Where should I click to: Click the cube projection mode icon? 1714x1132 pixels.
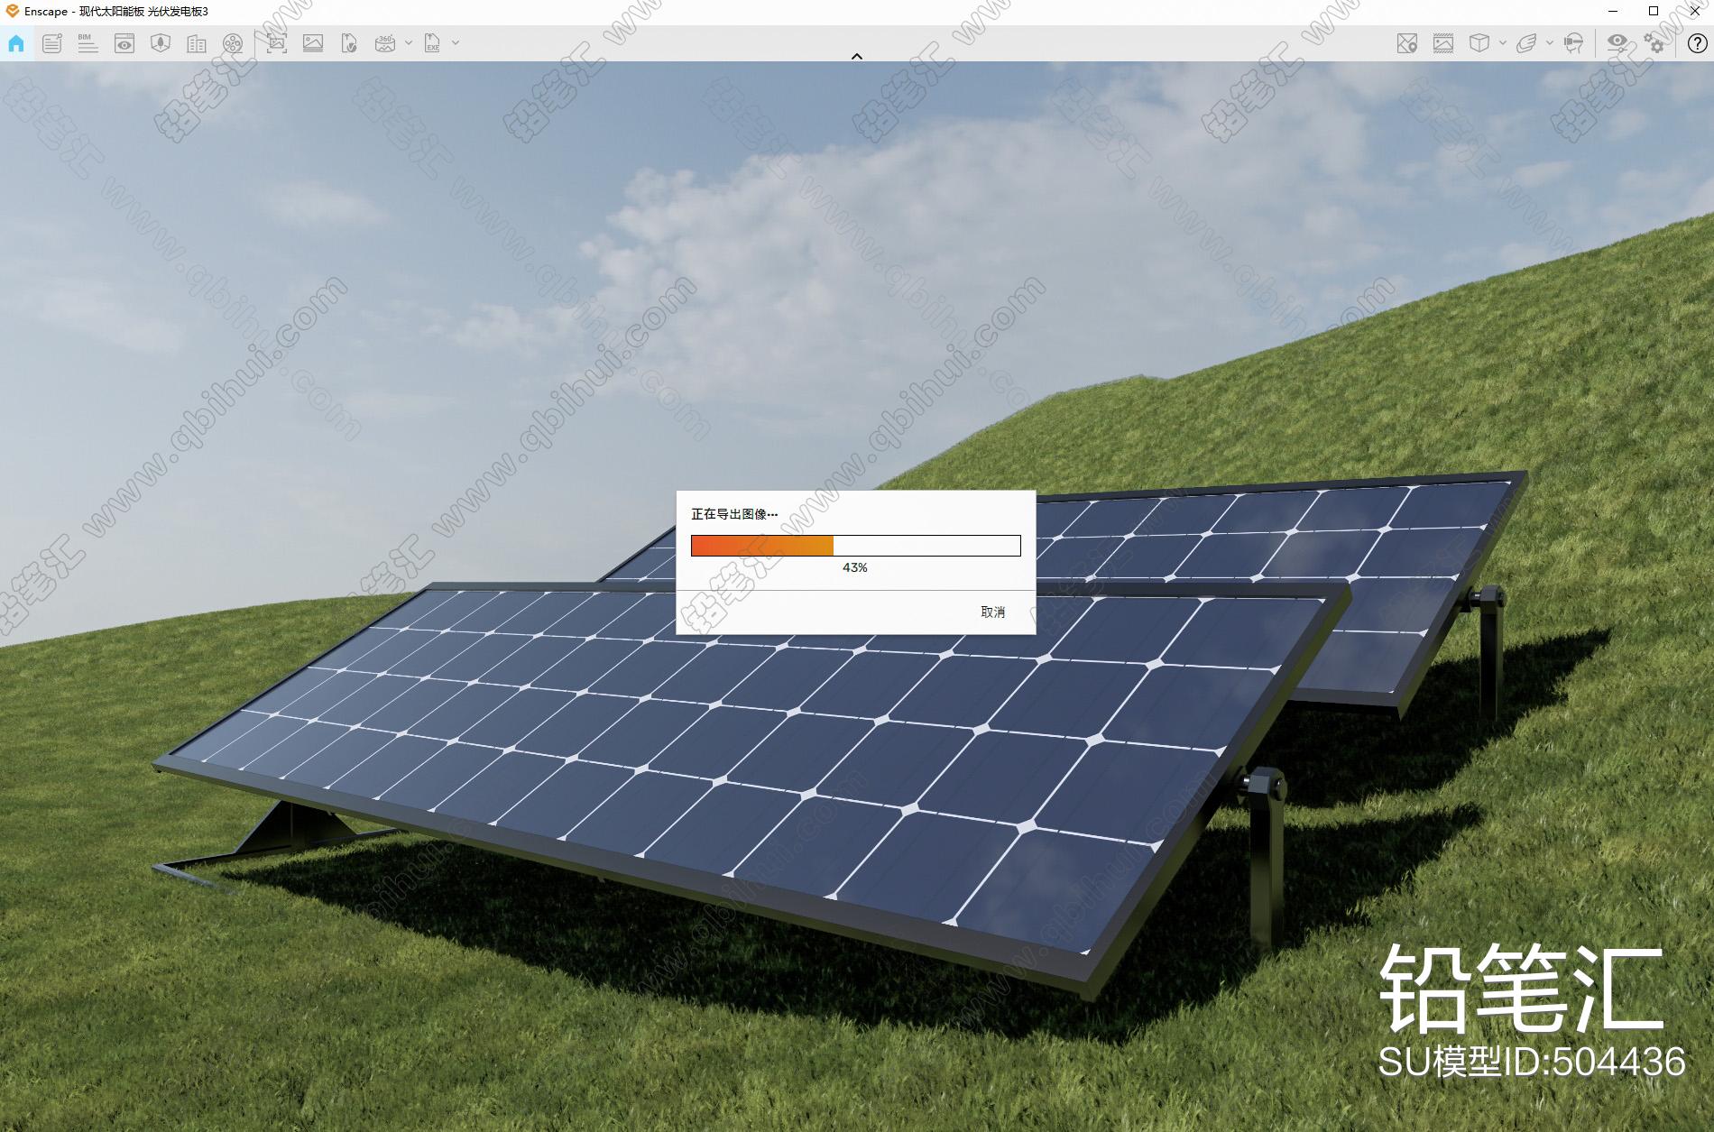[1479, 42]
